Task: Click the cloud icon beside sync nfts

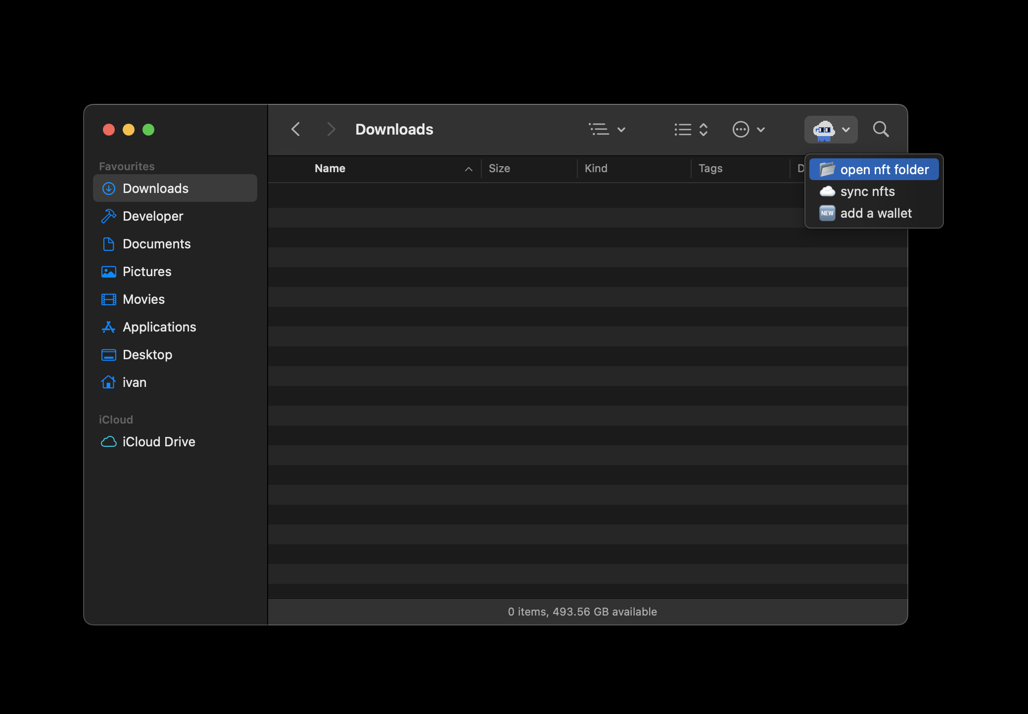Action: [x=827, y=191]
